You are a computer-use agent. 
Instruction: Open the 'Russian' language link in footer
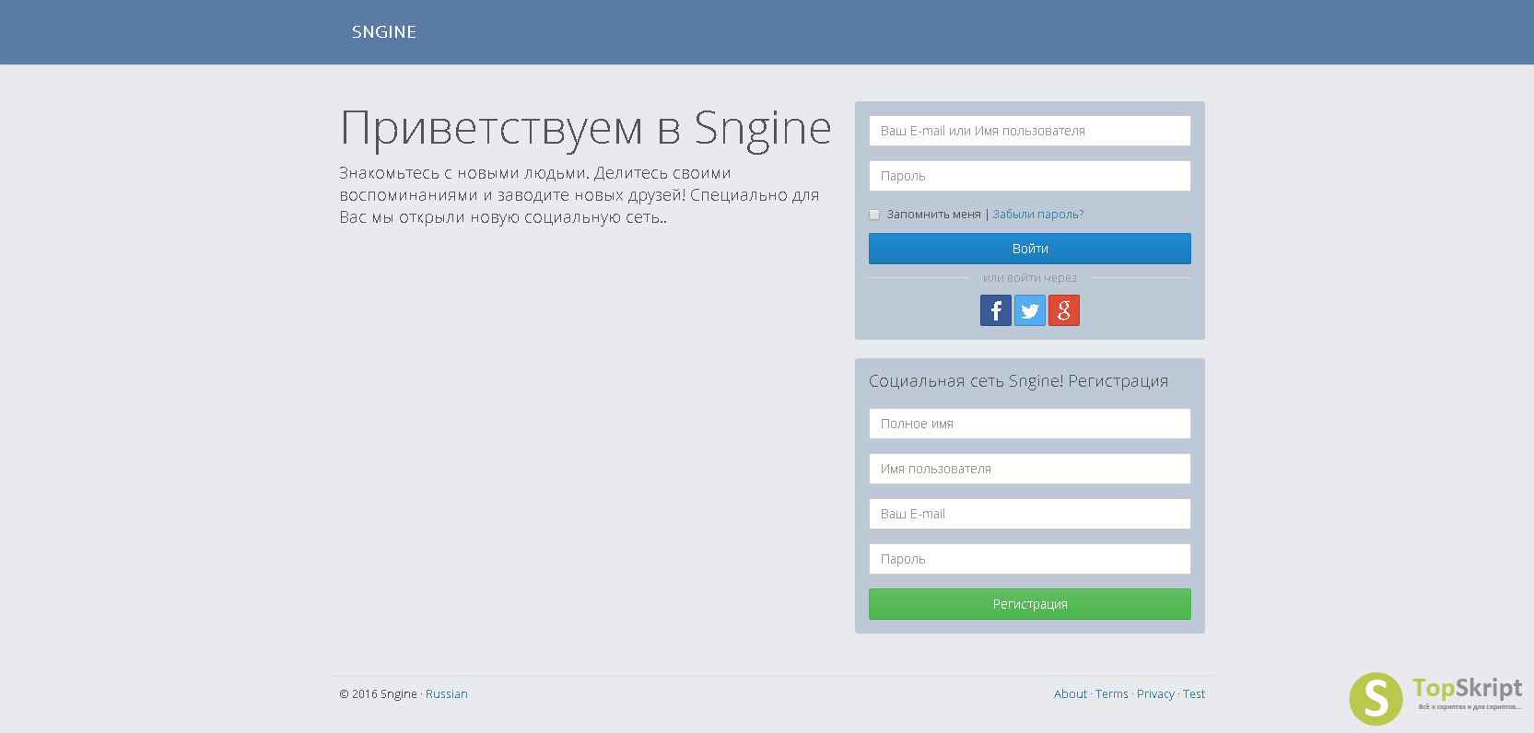pos(447,694)
